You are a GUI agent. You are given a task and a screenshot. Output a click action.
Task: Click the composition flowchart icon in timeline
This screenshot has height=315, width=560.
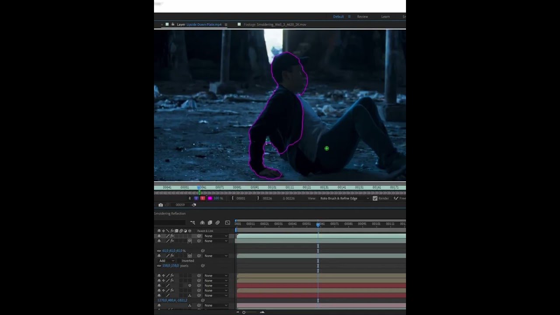coord(192,223)
